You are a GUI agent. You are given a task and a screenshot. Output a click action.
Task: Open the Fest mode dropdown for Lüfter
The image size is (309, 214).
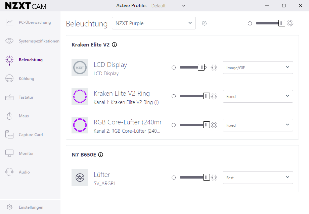[x=258, y=178]
